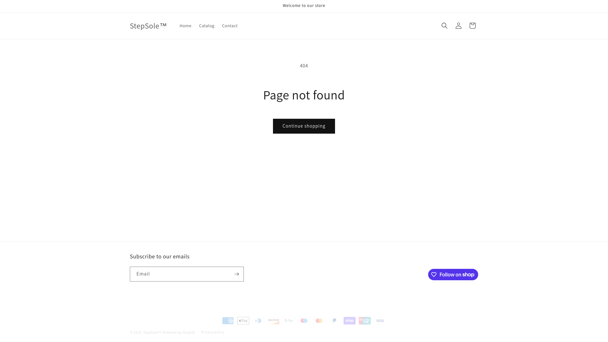The width and height of the screenshot is (608, 342).
Task: Click the Mastercard payment icon
Action: pos(319,321)
